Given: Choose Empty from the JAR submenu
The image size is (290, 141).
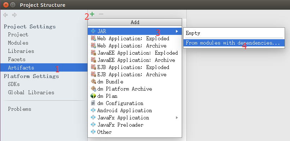Looking at the screenshot, I should (x=234, y=33).
